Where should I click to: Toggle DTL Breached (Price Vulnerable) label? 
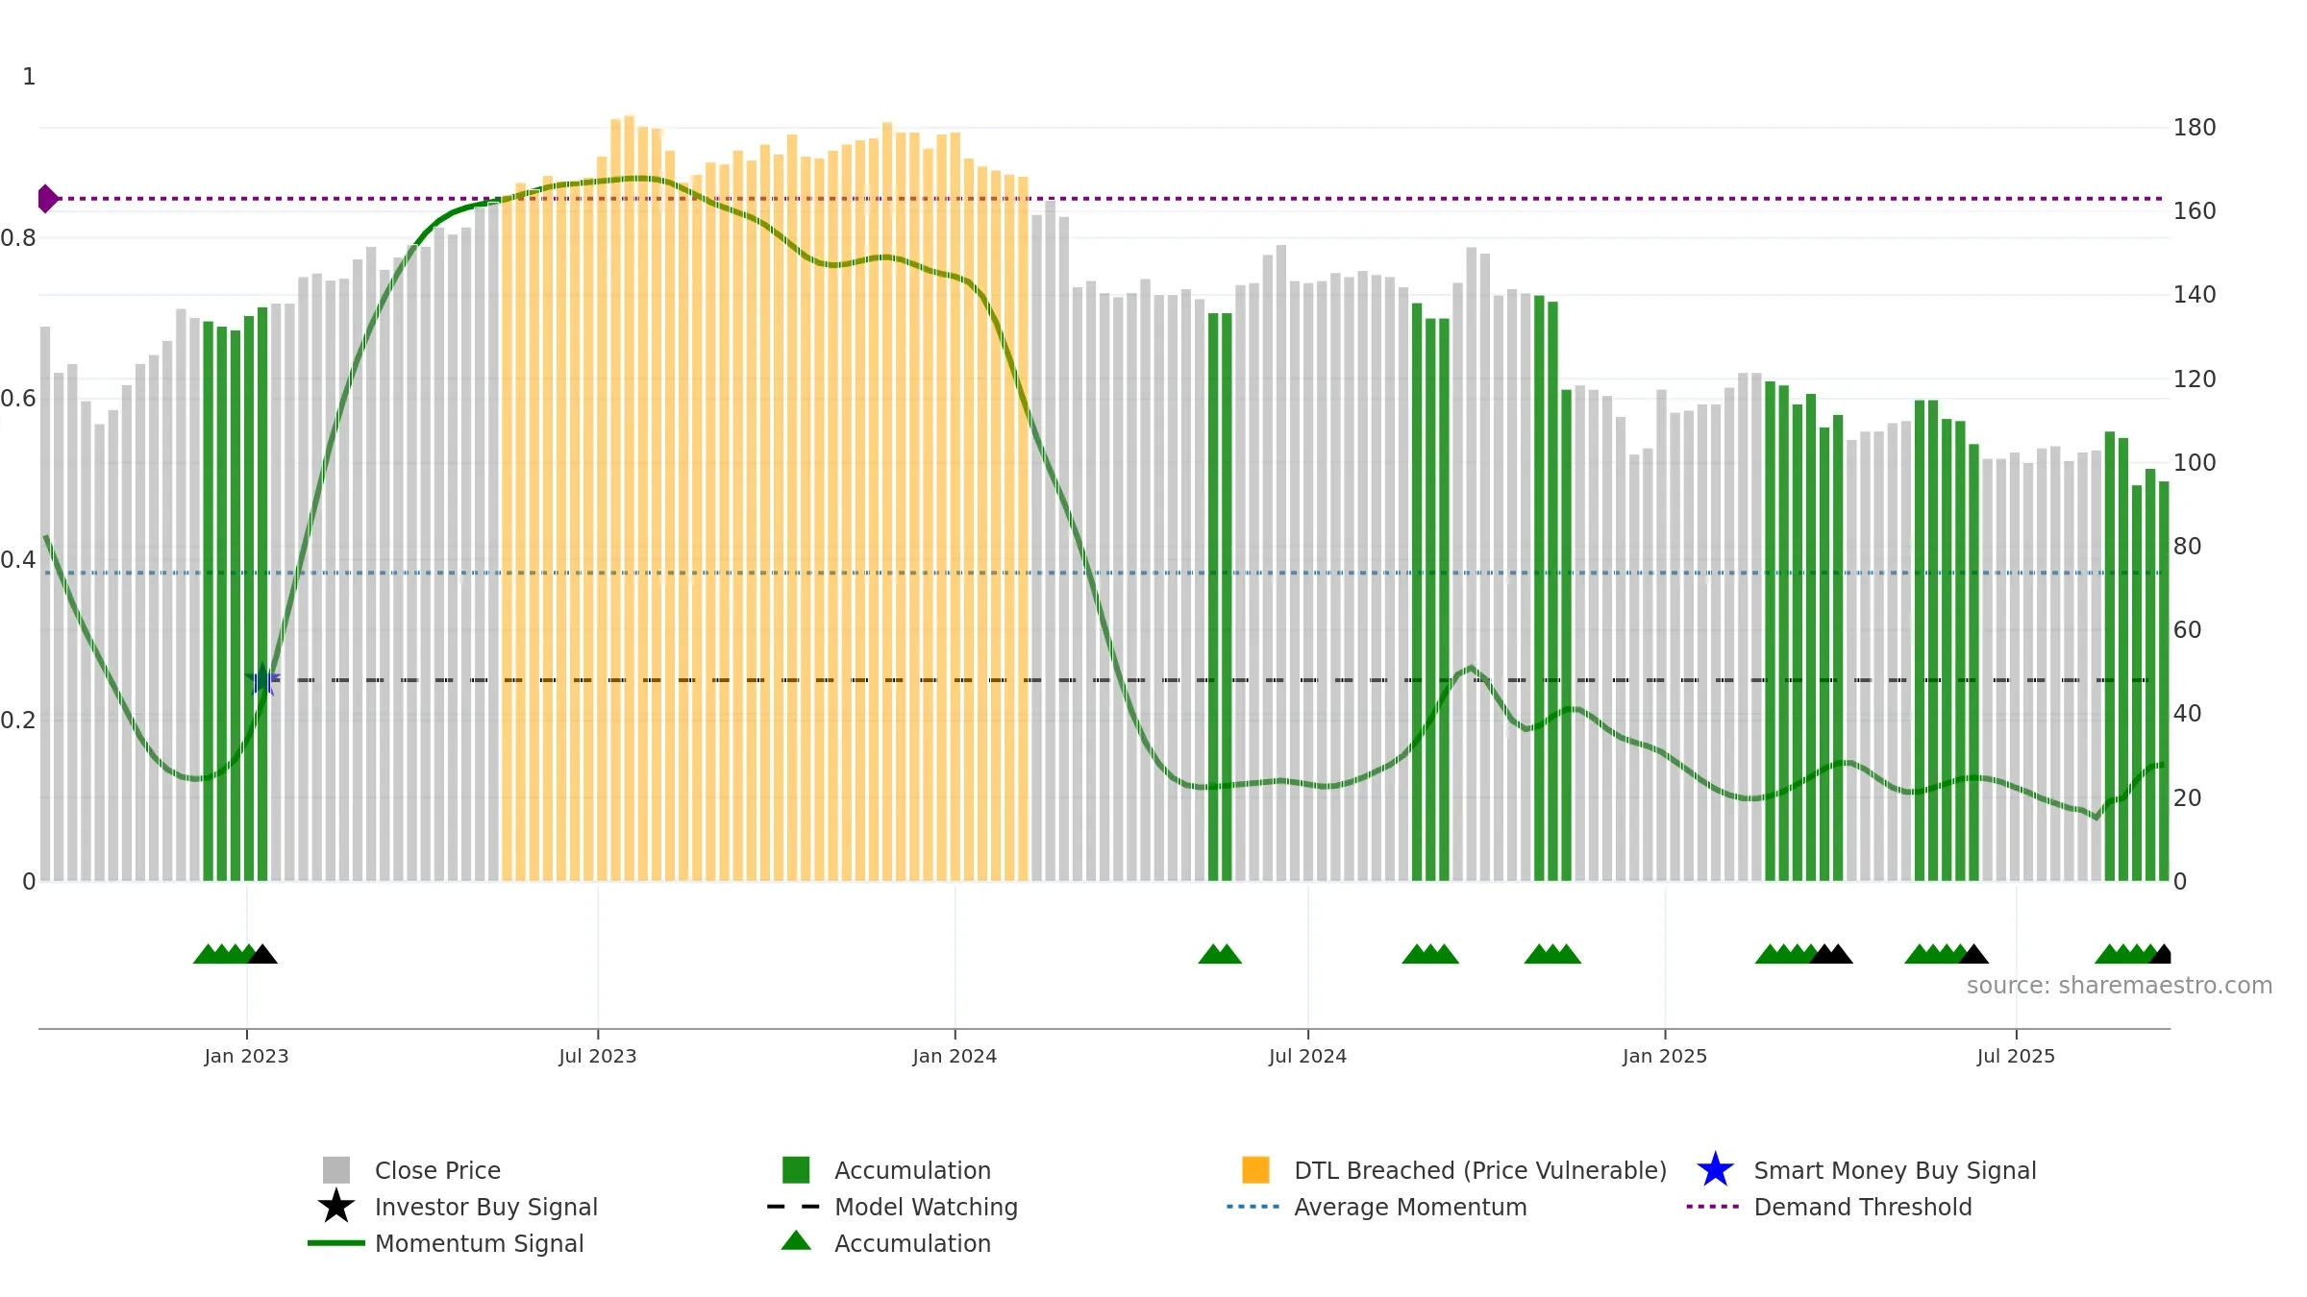1480,1170
